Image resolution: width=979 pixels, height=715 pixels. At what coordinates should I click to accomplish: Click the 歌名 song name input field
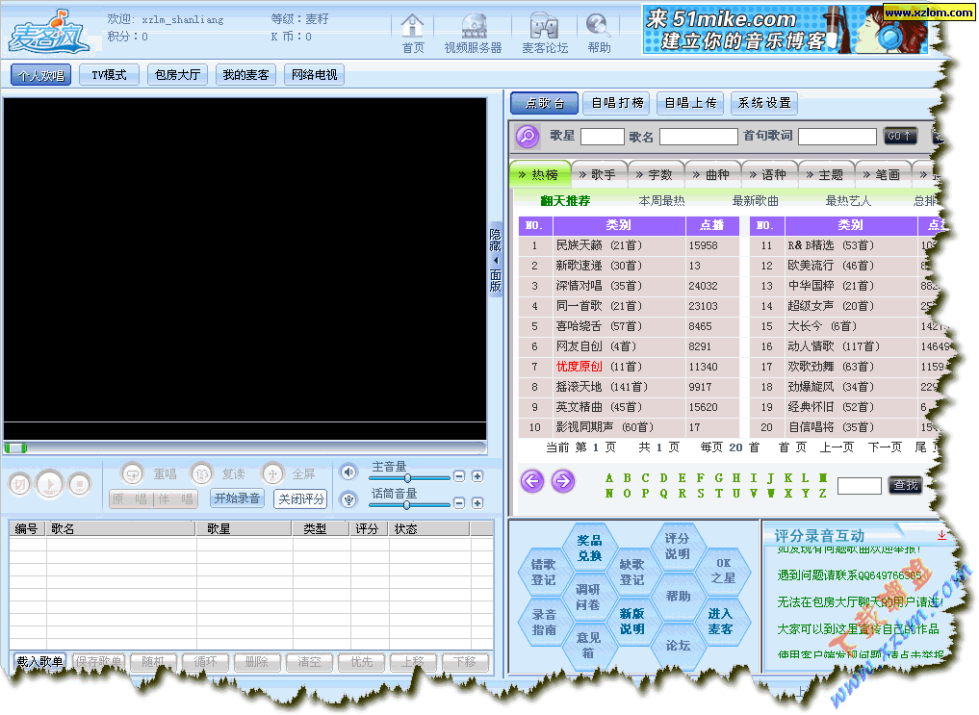pyautogui.click(x=698, y=137)
